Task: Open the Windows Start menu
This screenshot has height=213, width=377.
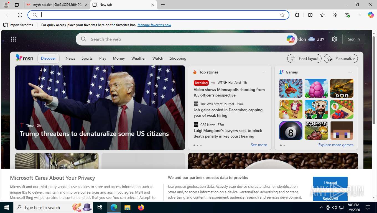Action: coord(7,207)
